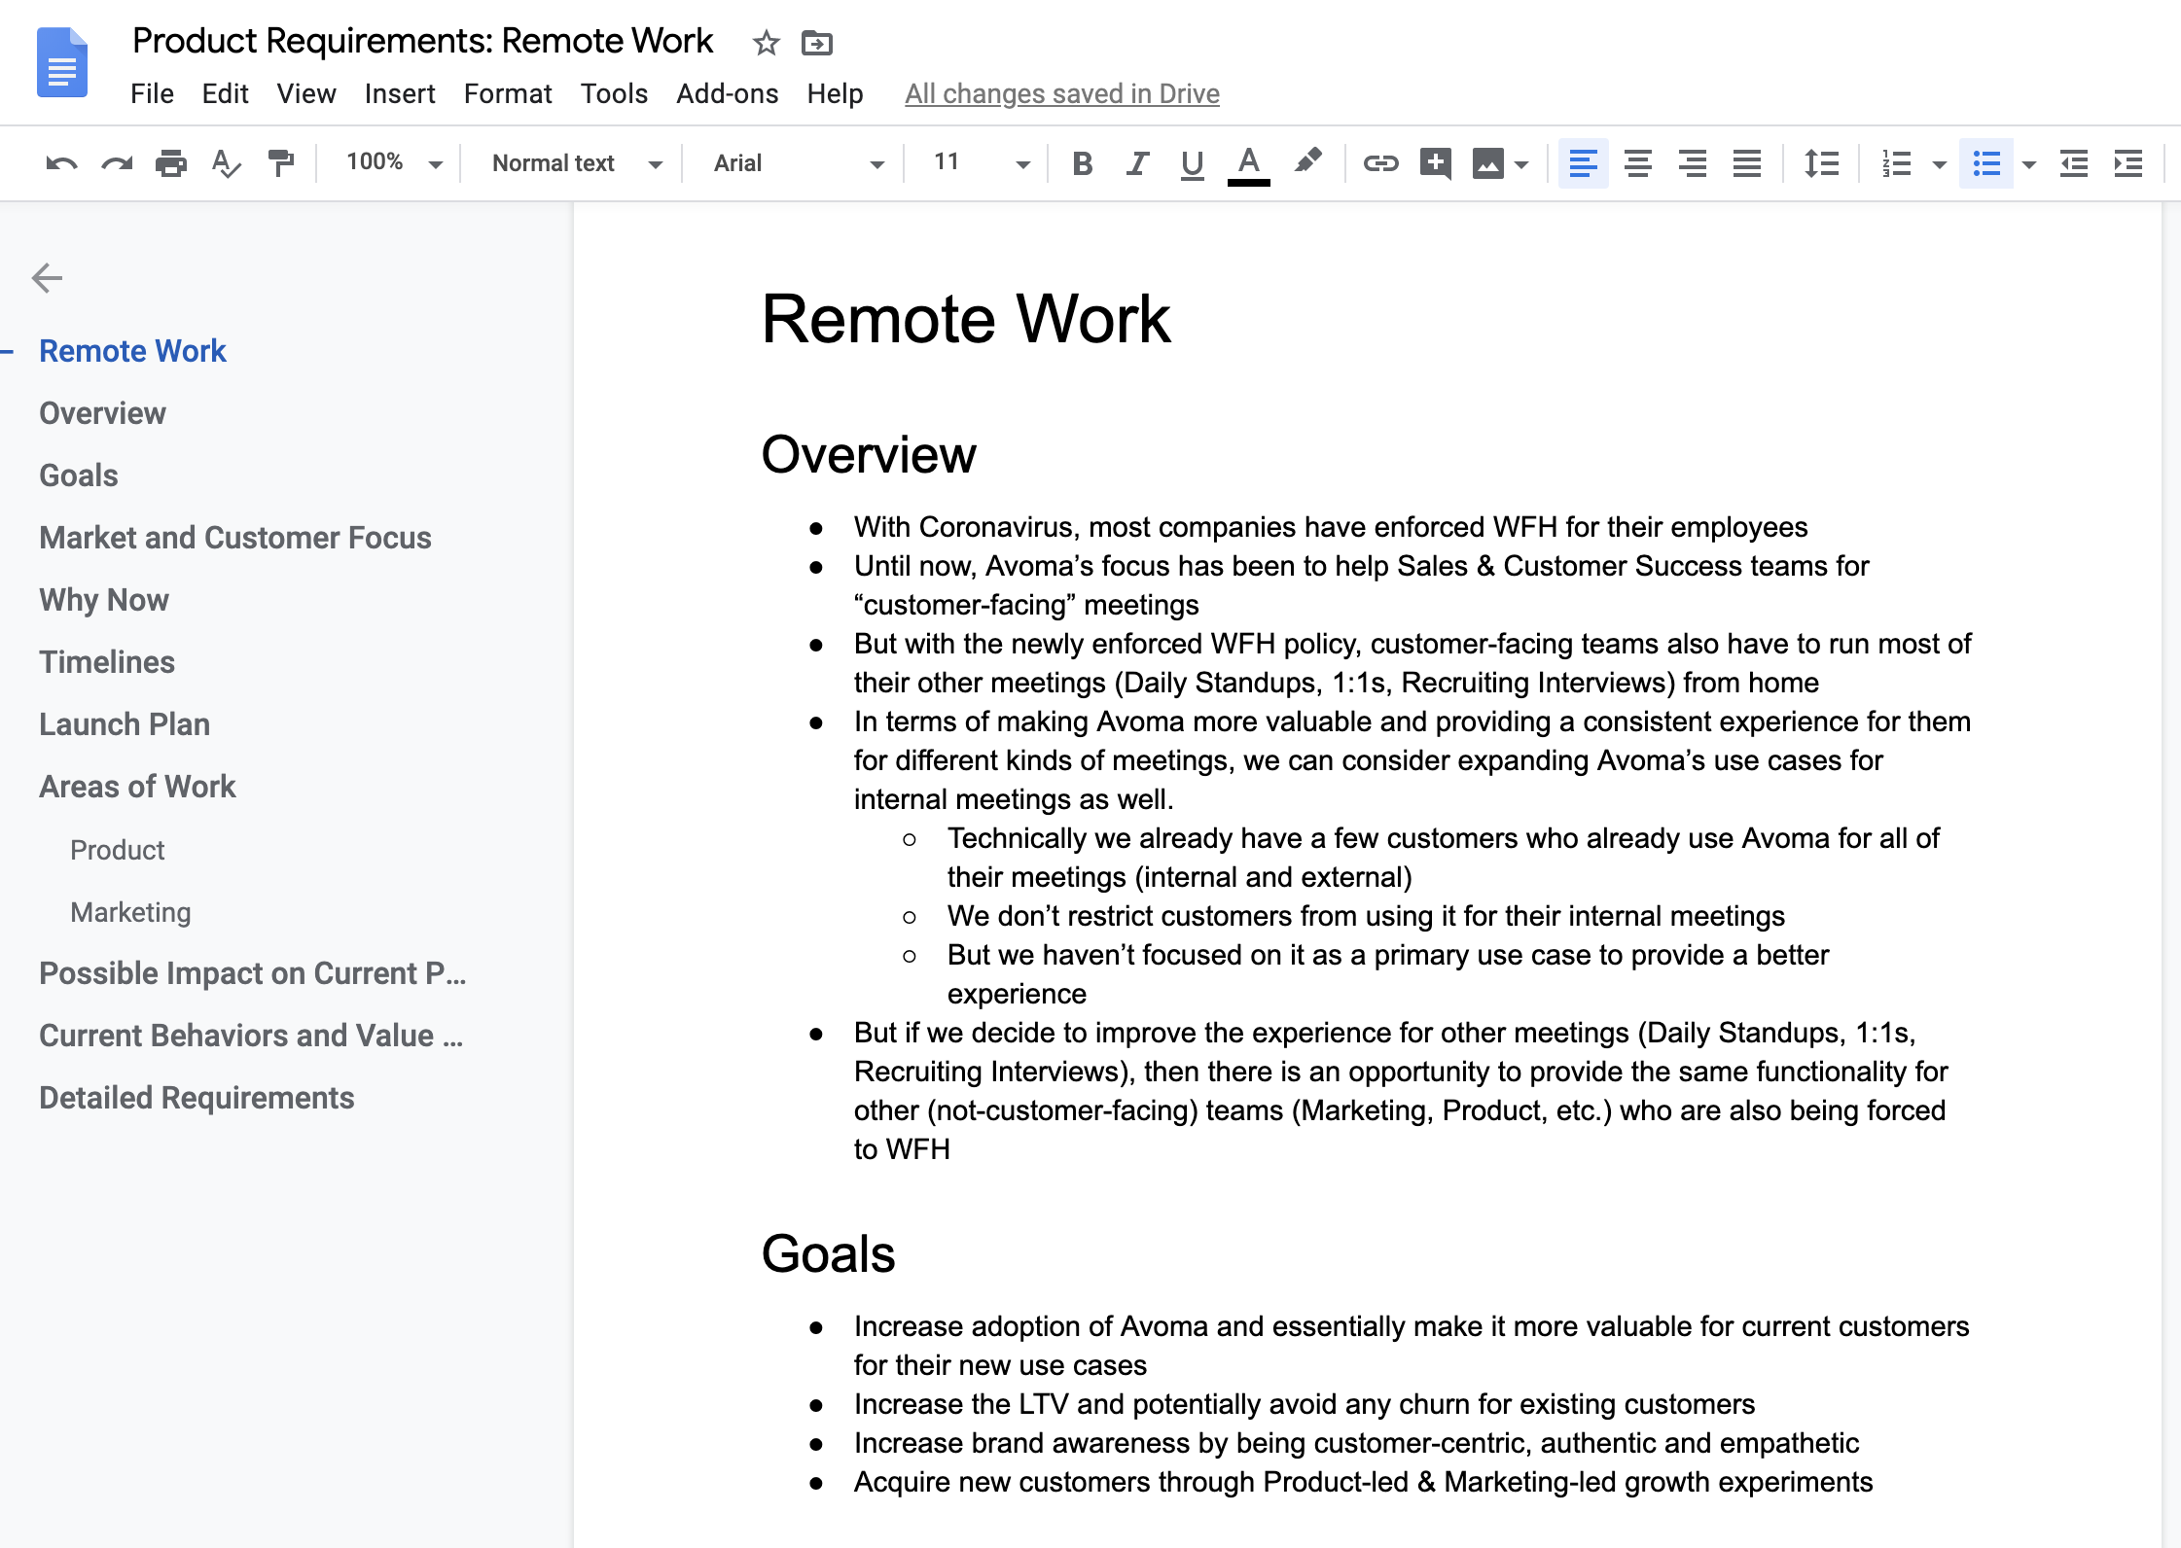
Task: Increase the paragraph indent
Action: [2128, 163]
